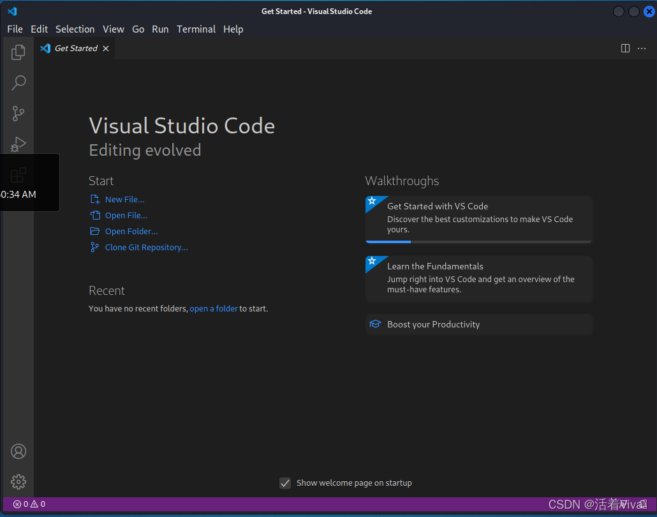Open the Terminal menu
Image resolution: width=657 pixels, height=517 pixels.
click(196, 29)
